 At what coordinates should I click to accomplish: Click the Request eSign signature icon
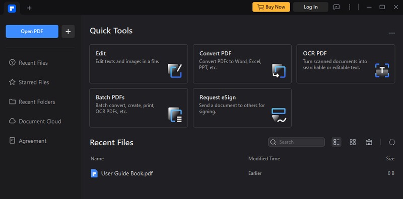pos(279,115)
